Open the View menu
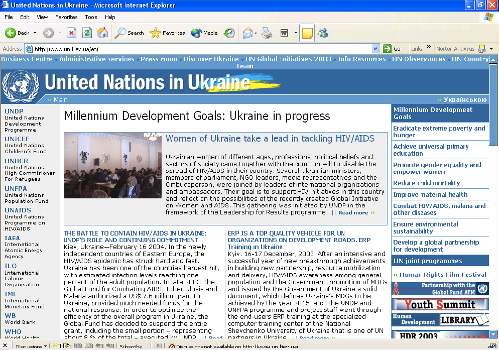Viewport: 499px width, 350px height. 42,17
